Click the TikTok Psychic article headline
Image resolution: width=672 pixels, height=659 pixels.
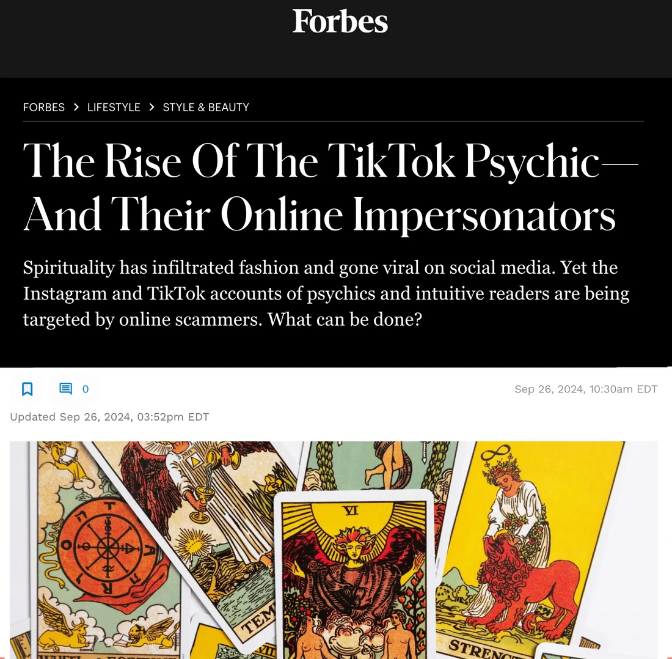point(331,187)
